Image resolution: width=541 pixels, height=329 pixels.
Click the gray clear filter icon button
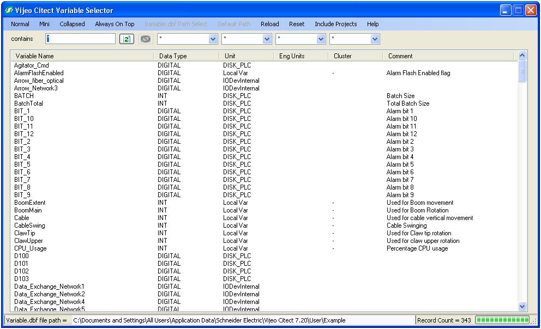point(146,39)
